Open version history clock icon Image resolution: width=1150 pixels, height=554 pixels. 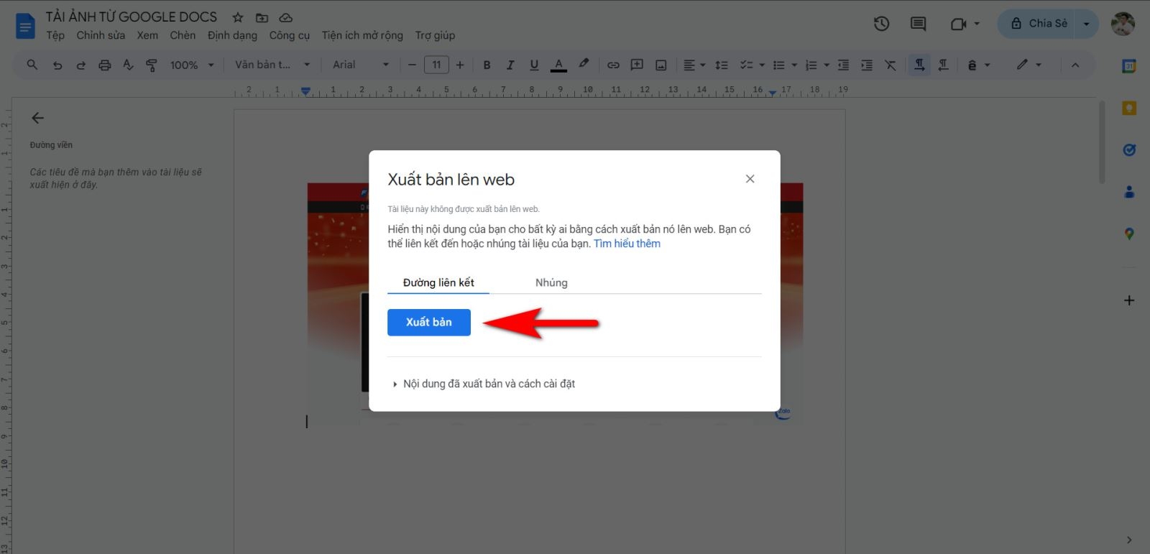point(881,24)
